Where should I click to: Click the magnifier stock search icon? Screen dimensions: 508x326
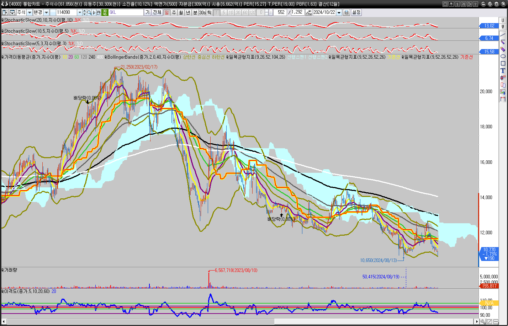point(89,12)
